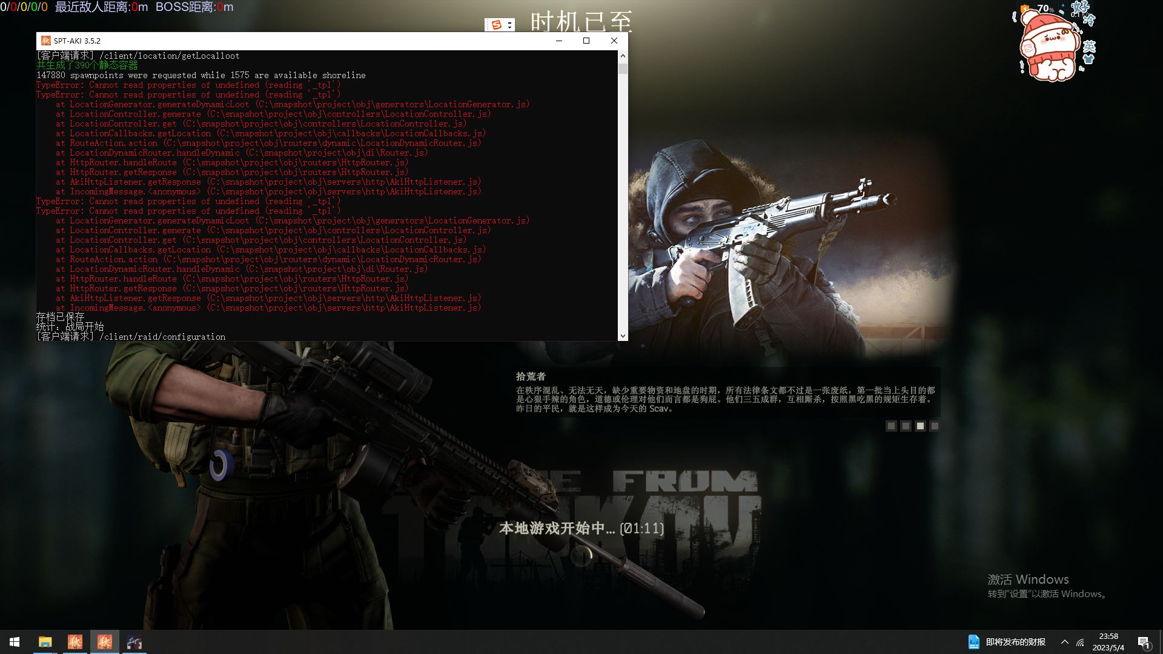The height and width of the screenshot is (654, 1163).
Task: Click the console scrollbar down arrow
Action: point(623,335)
